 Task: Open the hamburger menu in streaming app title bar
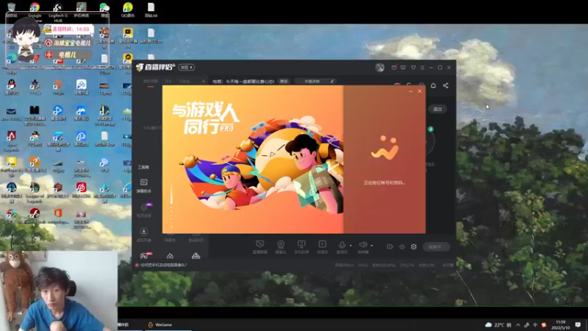point(422,68)
